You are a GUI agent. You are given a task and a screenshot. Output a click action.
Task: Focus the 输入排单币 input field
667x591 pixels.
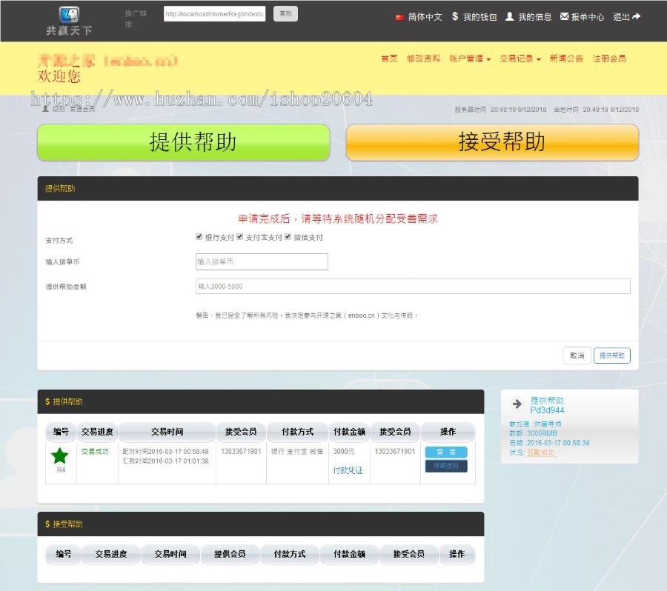262,261
